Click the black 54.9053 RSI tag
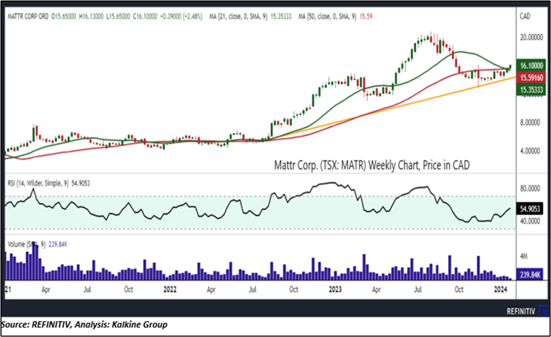551x337 pixels. click(x=530, y=209)
